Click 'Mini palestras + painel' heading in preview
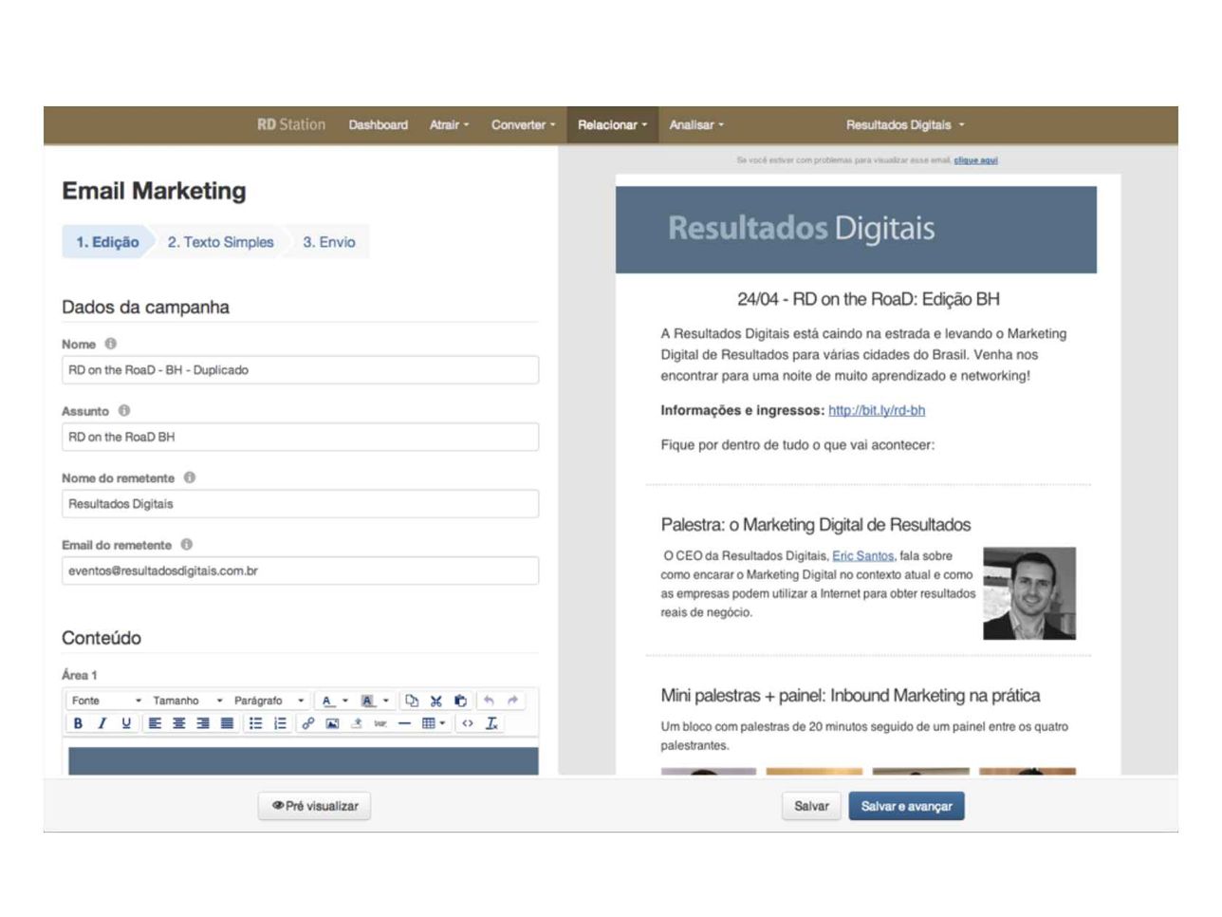1222x917 pixels. pyautogui.click(x=850, y=696)
